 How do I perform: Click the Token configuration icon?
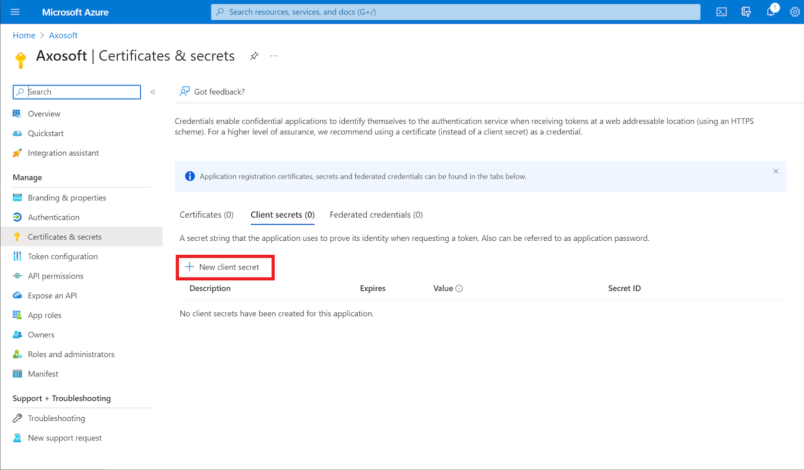pos(17,256)
